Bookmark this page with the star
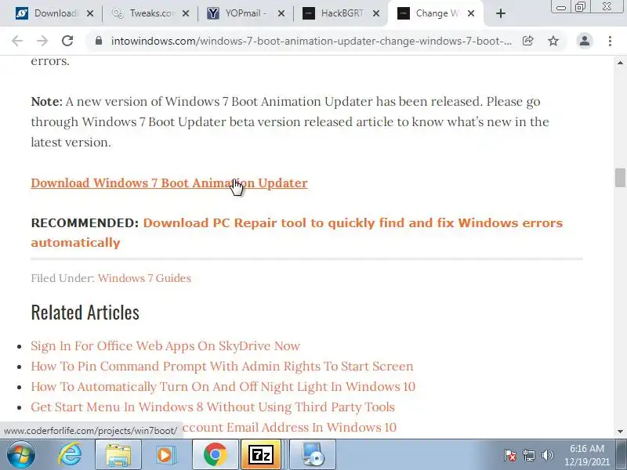The image size is (627, 470). point(553,41)
